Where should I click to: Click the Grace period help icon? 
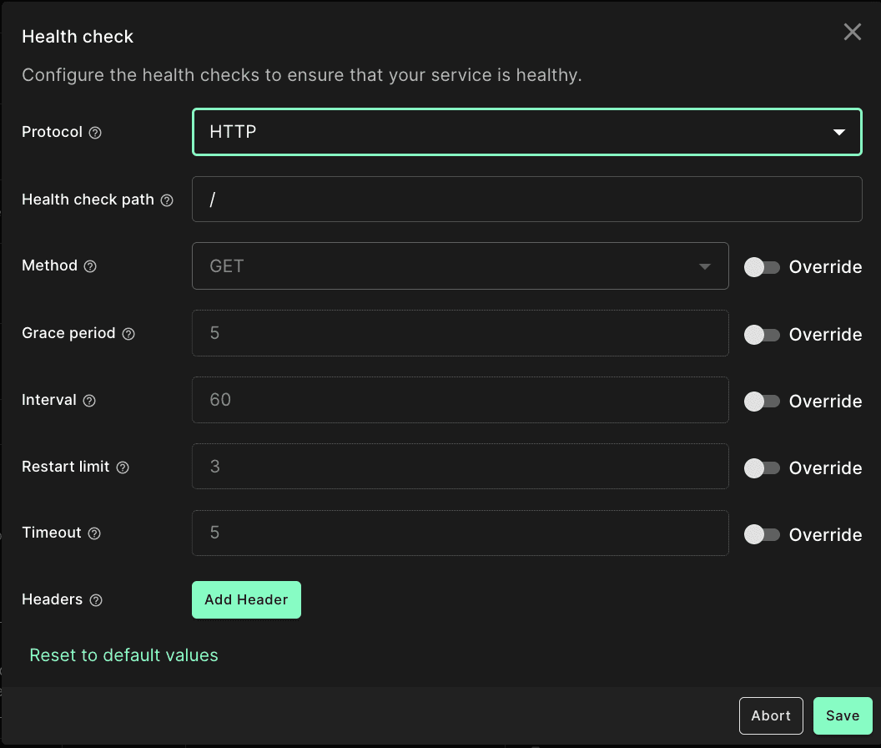(x=128, y=334)
